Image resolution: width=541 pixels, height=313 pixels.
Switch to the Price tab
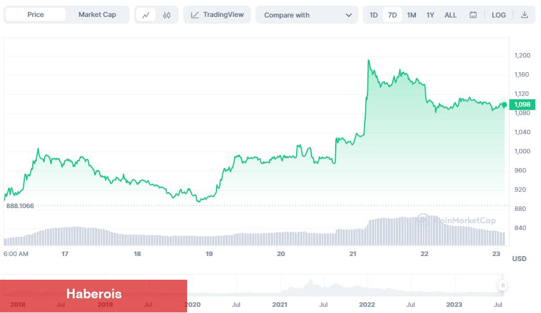(x=36, y=15)
